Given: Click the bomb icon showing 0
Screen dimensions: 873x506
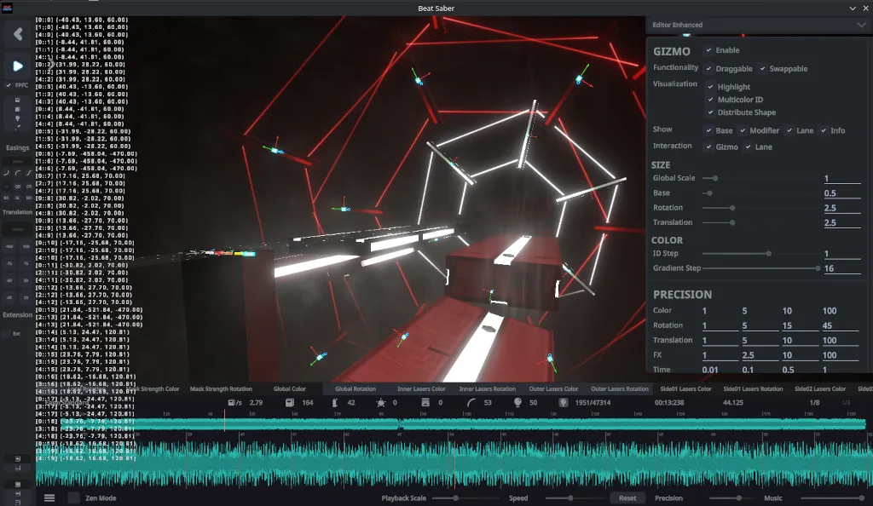Looking at the screenshot, I should click(381, 403).
